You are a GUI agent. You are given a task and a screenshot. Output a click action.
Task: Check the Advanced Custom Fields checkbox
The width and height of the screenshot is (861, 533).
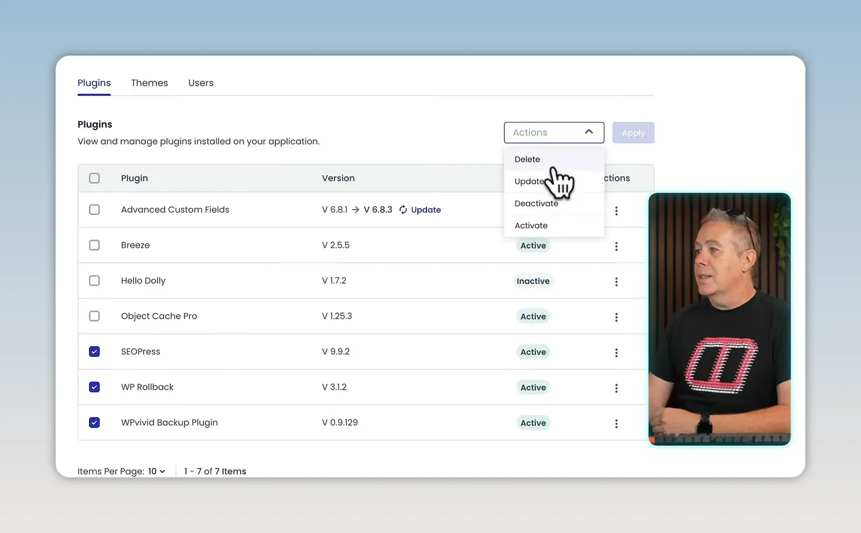click(94, 210)
